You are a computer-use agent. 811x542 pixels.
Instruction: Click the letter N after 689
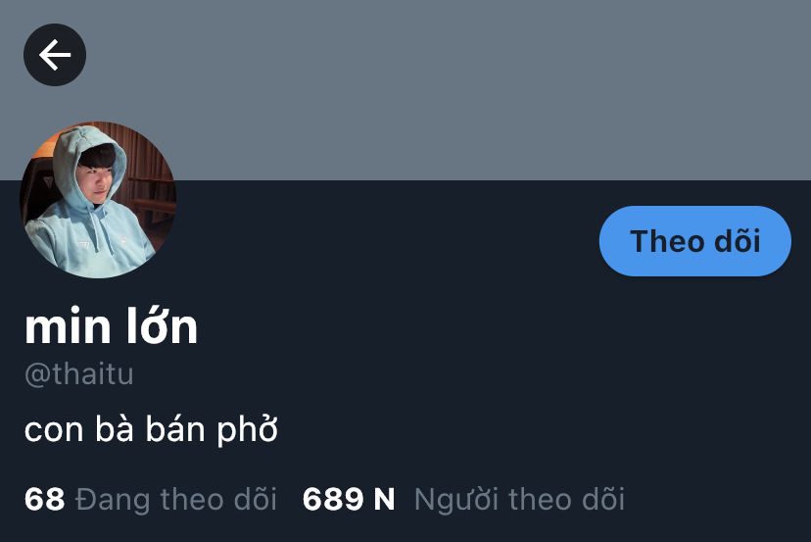pyautogui.click(x=384, y=499)
